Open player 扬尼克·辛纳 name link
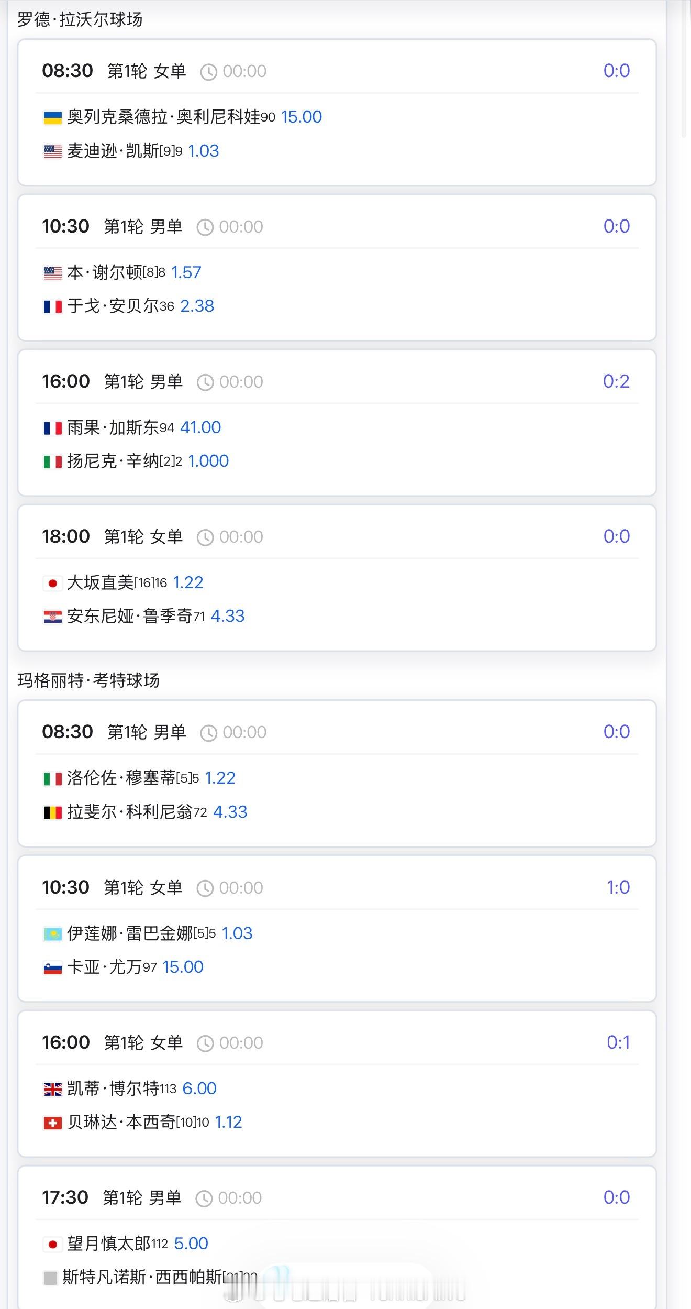The height and width of the screenshot is (1309, 691). [x=113, y=461]
